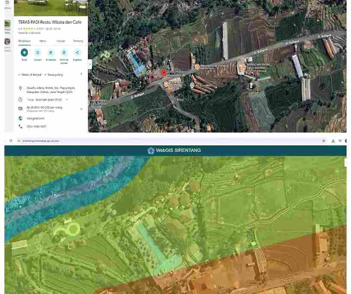The image size is (351, 294).
Task: Expand the price per person details
Action: click(x=81, y=109)
